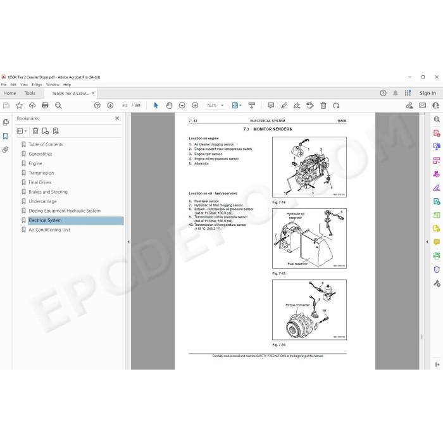This screenshot has height=443, width=443.
Task: Open the Generalities bookmark
Action: click(x=41, y=154)
